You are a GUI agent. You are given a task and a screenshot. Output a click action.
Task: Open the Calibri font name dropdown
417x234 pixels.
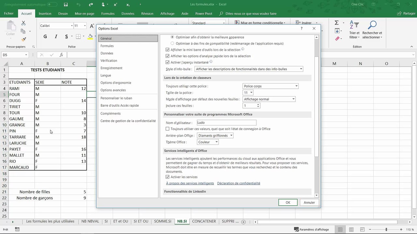[x=72, y=26]
